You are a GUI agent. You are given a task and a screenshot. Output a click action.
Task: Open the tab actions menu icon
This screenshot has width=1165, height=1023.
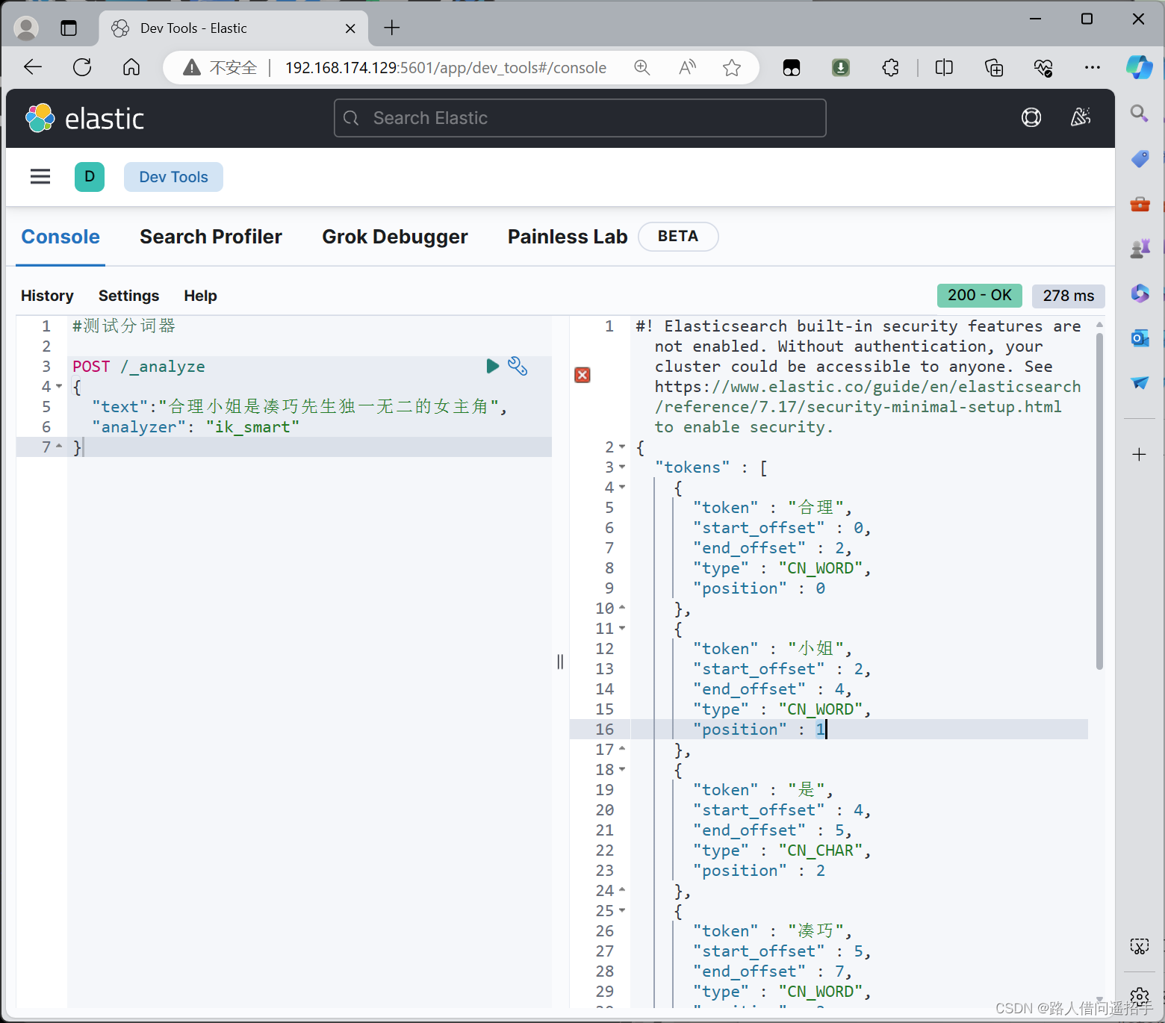69,28
